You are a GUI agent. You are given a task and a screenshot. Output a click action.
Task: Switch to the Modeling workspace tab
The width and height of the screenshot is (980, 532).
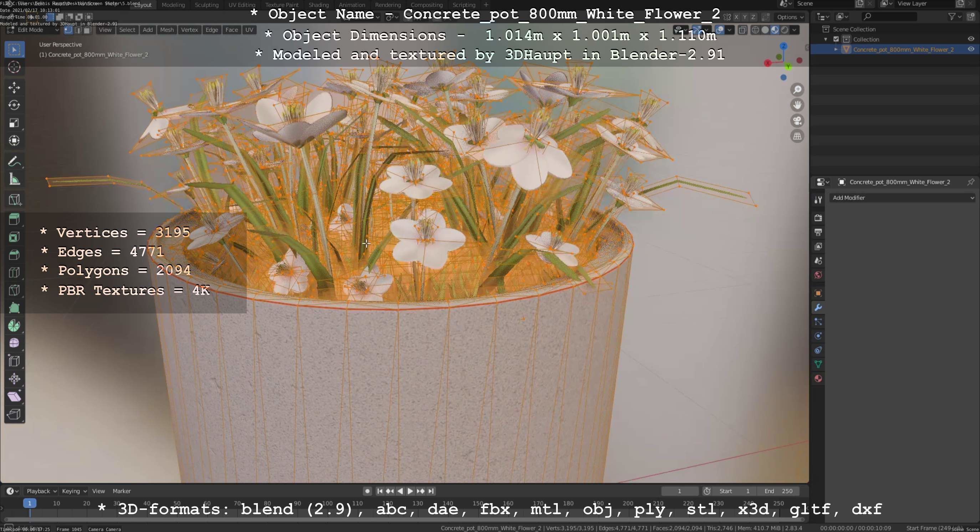coord(173,5)
